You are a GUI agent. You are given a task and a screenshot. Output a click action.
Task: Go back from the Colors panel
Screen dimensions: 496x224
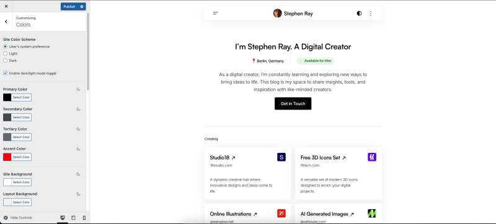6,22
